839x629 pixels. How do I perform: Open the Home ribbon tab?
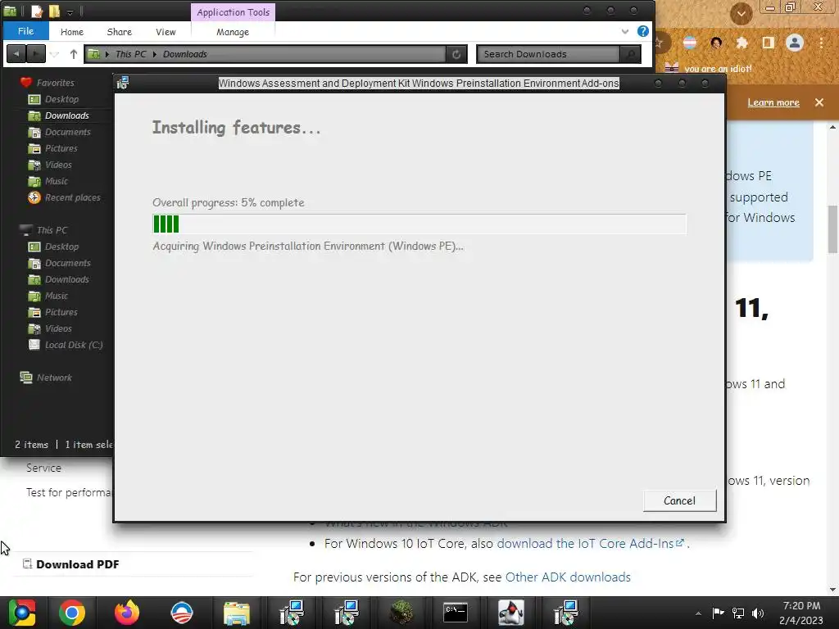coord(72,32)
